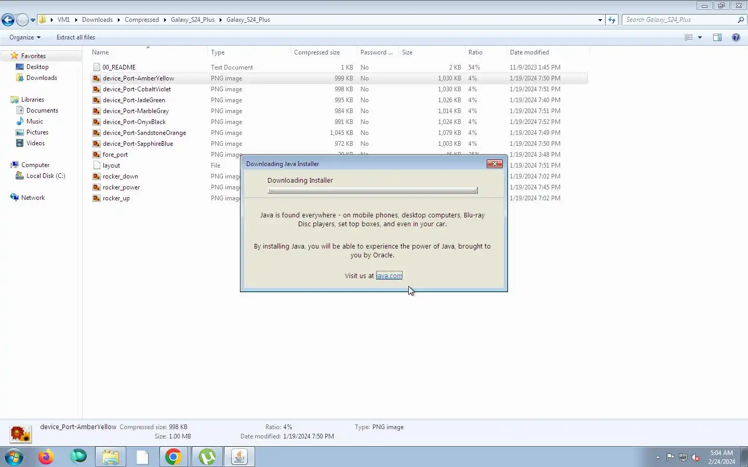Select Network in navigation pane
Image resolution: width=748 pixels, height=467 pixels.
33,198
